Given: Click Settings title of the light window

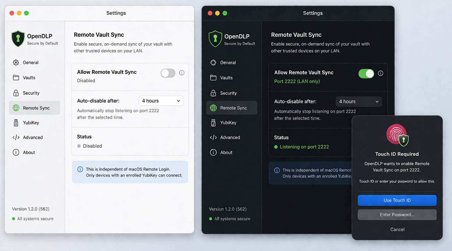Looking at the screenshot, I should (x=116, y=13).
